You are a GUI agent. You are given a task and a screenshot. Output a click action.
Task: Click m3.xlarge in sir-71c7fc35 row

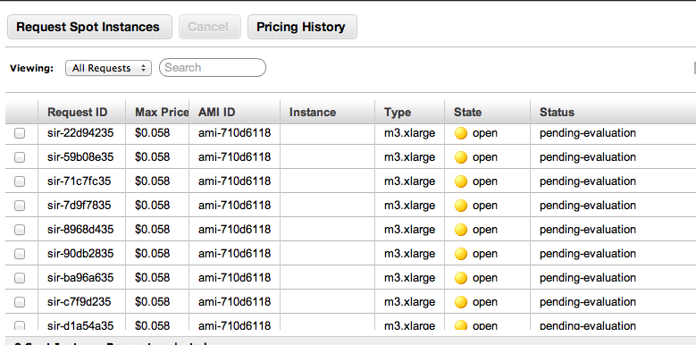[410, 181]
